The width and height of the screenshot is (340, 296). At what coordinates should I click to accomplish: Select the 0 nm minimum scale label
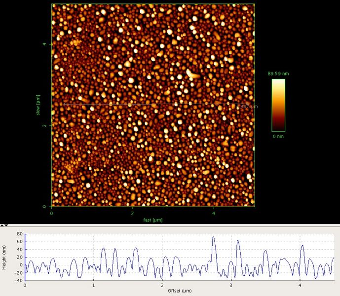click(x=278, y=135)
